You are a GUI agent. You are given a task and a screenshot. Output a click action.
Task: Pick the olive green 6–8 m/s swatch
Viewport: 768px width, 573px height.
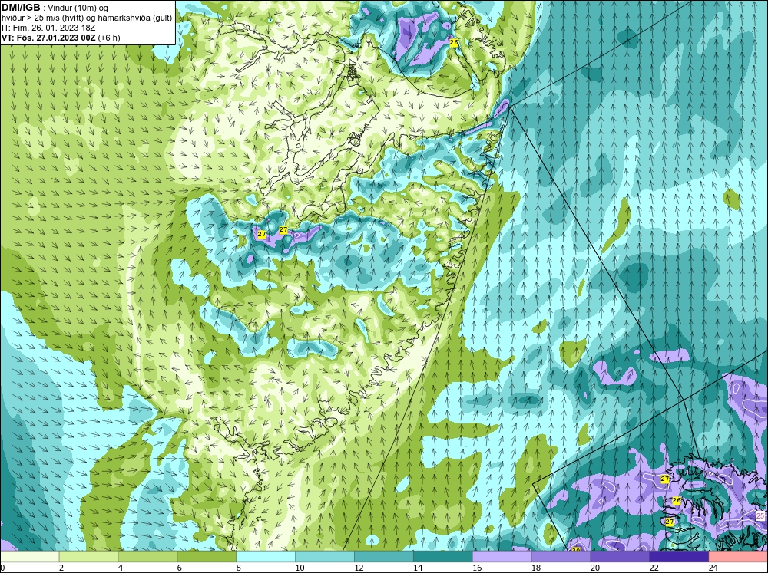click(x=207, y=557)
